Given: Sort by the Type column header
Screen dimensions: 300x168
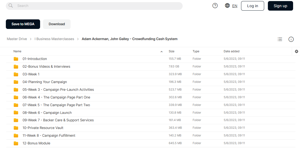Looking at the screenshot, I should [x=196, y=51].
